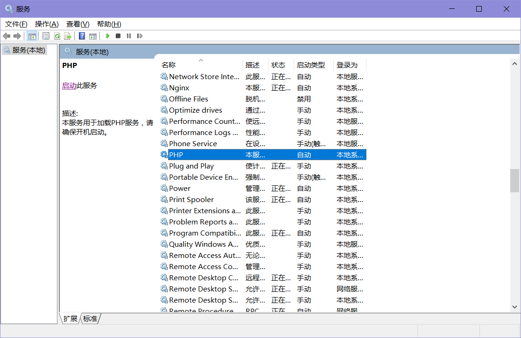Screen dimensions: 521x338
Task: Click the Network Store Inte... gear icon
Action: coord(164,76)
